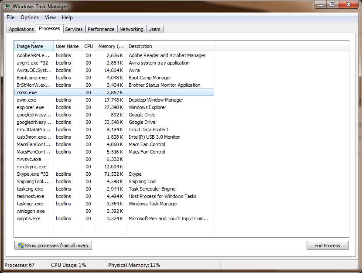Open the Options menu

pyautogui.click(x=30, y=17)
